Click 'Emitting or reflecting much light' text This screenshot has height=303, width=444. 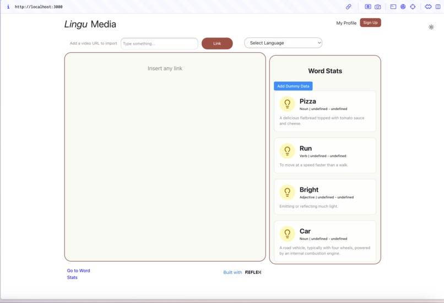tap(308, 206)
